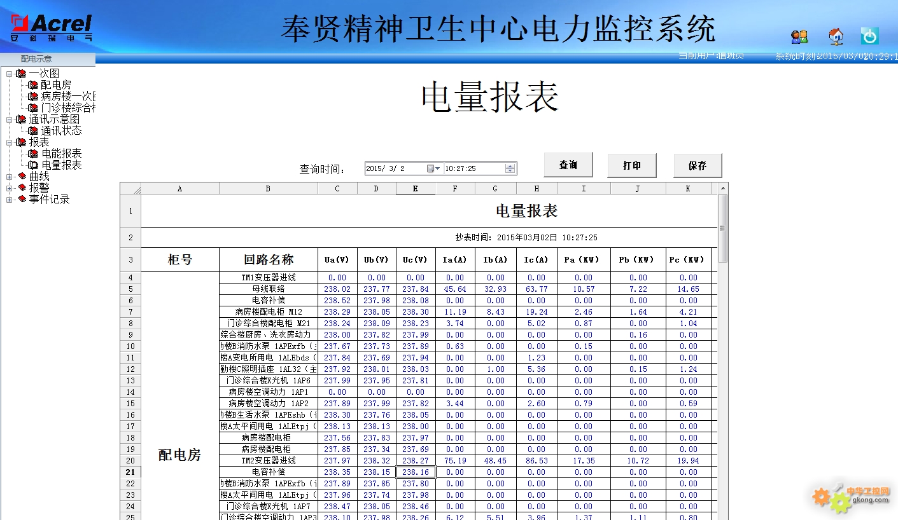This screenshot has height=520, width=898.
Task: Click the spreadsheet scroll-up arrow
Action: pos(722,188)
